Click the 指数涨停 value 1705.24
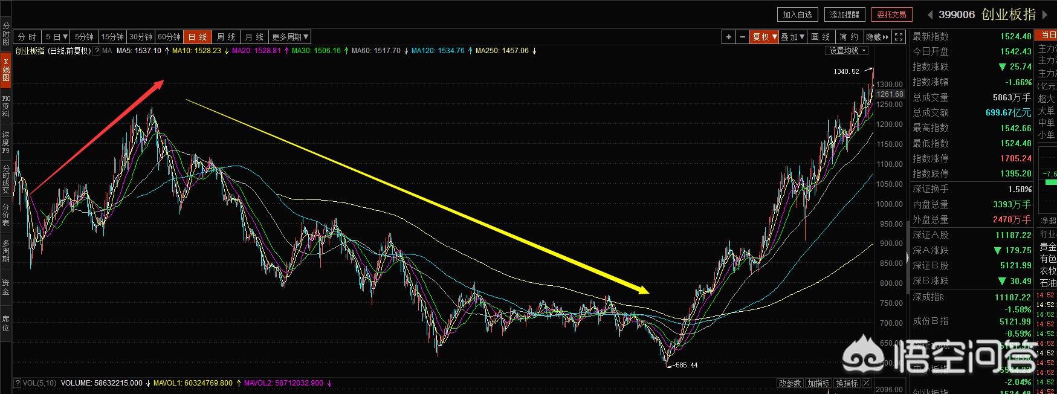Image resolution: width=1057 pixels, height=394 pixels. [1016, 159]
